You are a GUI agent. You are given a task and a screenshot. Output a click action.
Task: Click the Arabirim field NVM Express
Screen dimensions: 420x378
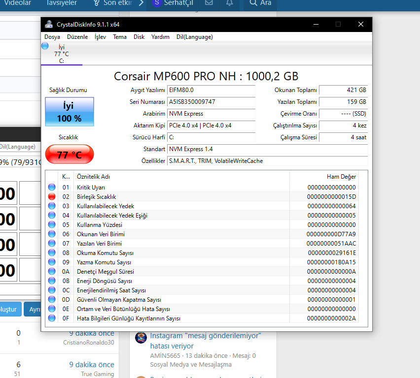[211, 114]
